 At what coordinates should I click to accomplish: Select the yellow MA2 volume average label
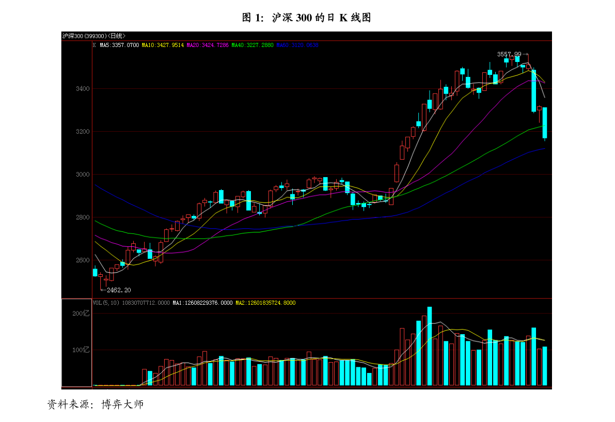pyautogui.click(x=265, y=303)
